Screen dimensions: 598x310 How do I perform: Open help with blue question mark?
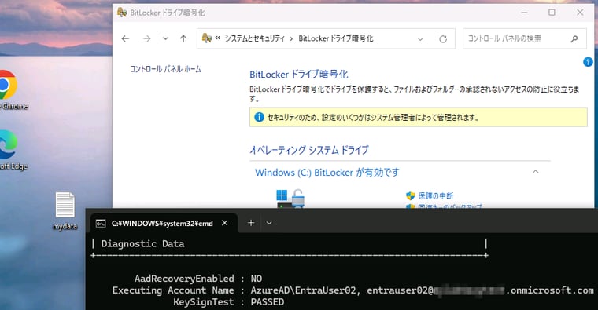click(x=588, y=62)
